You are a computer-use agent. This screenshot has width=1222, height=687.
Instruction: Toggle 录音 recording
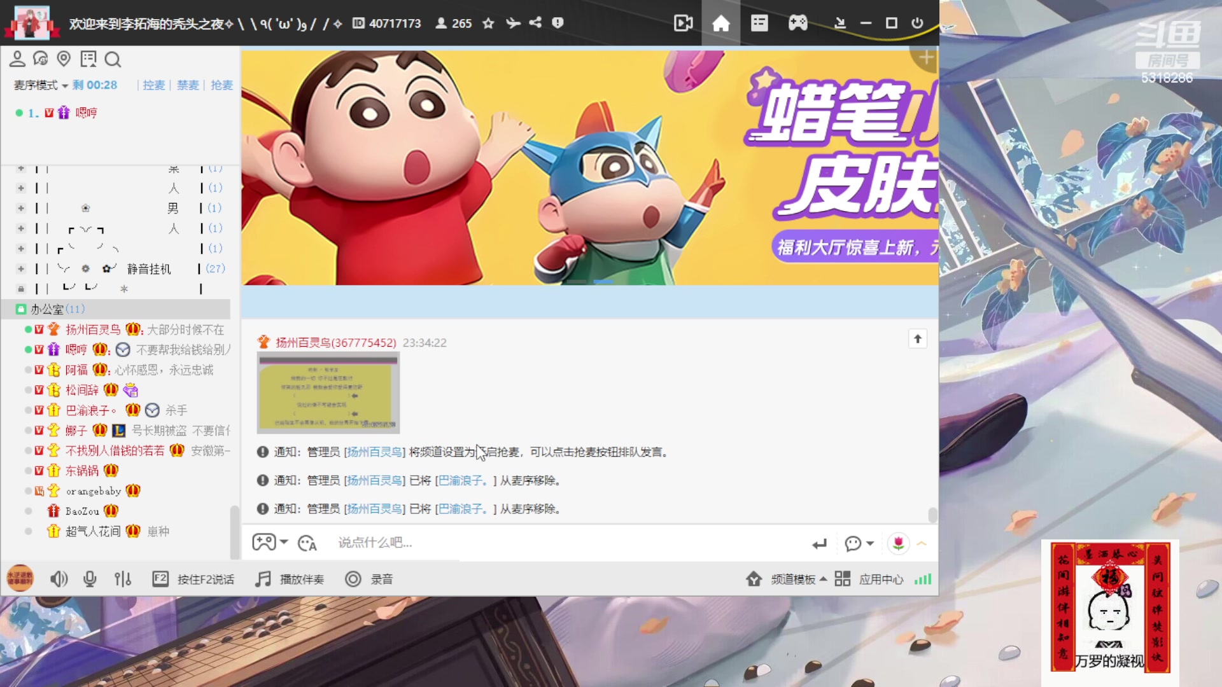(x=369, y=579)
